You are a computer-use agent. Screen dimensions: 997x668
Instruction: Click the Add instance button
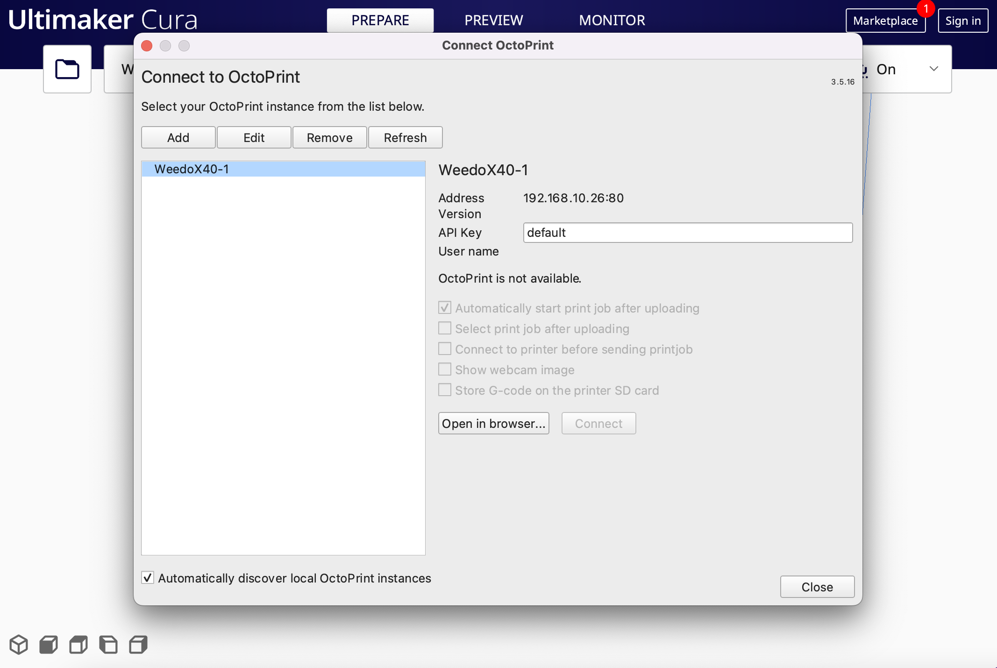pos(178,137)
